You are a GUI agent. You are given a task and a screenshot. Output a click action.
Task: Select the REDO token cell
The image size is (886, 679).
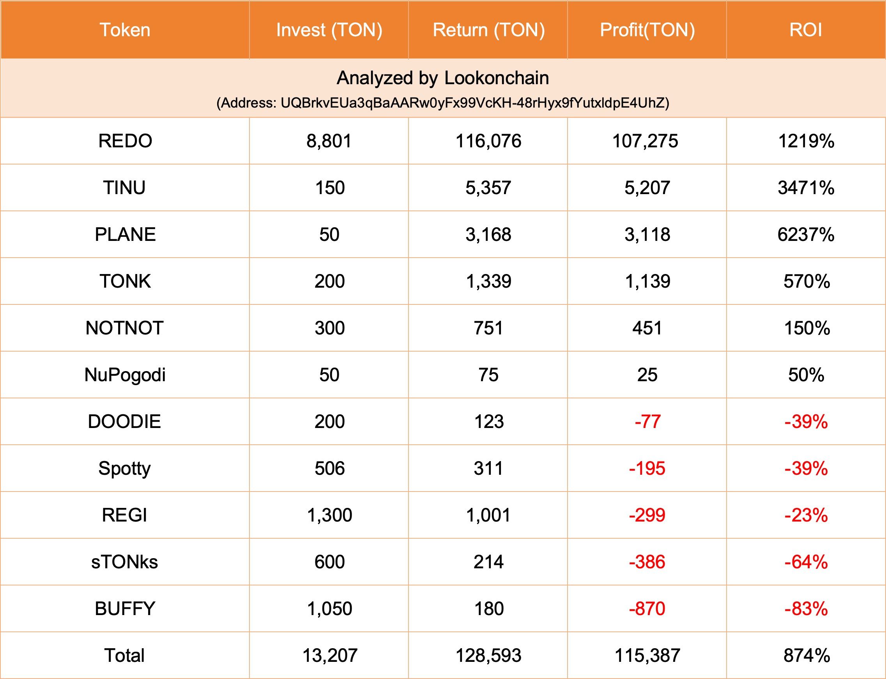(x=125, y=141)
